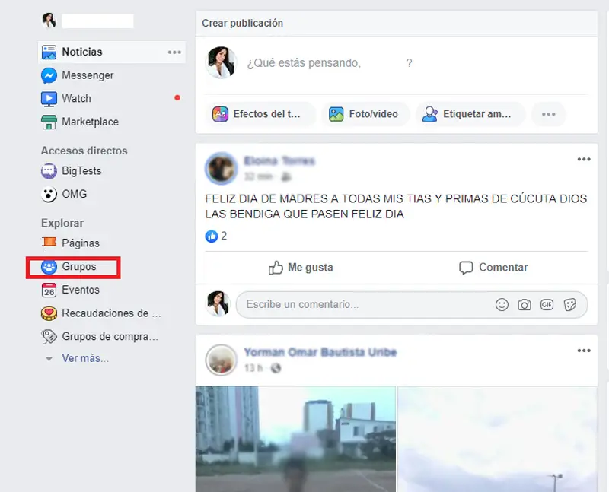Open Watch in sidebar
Image resolution: width=609 pixels, height=492 pixels.
click(77, 99)
